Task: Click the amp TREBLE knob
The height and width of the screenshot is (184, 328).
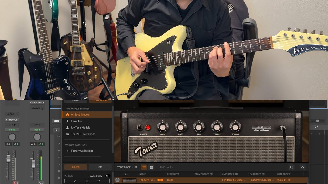Action: pos(217,127)
